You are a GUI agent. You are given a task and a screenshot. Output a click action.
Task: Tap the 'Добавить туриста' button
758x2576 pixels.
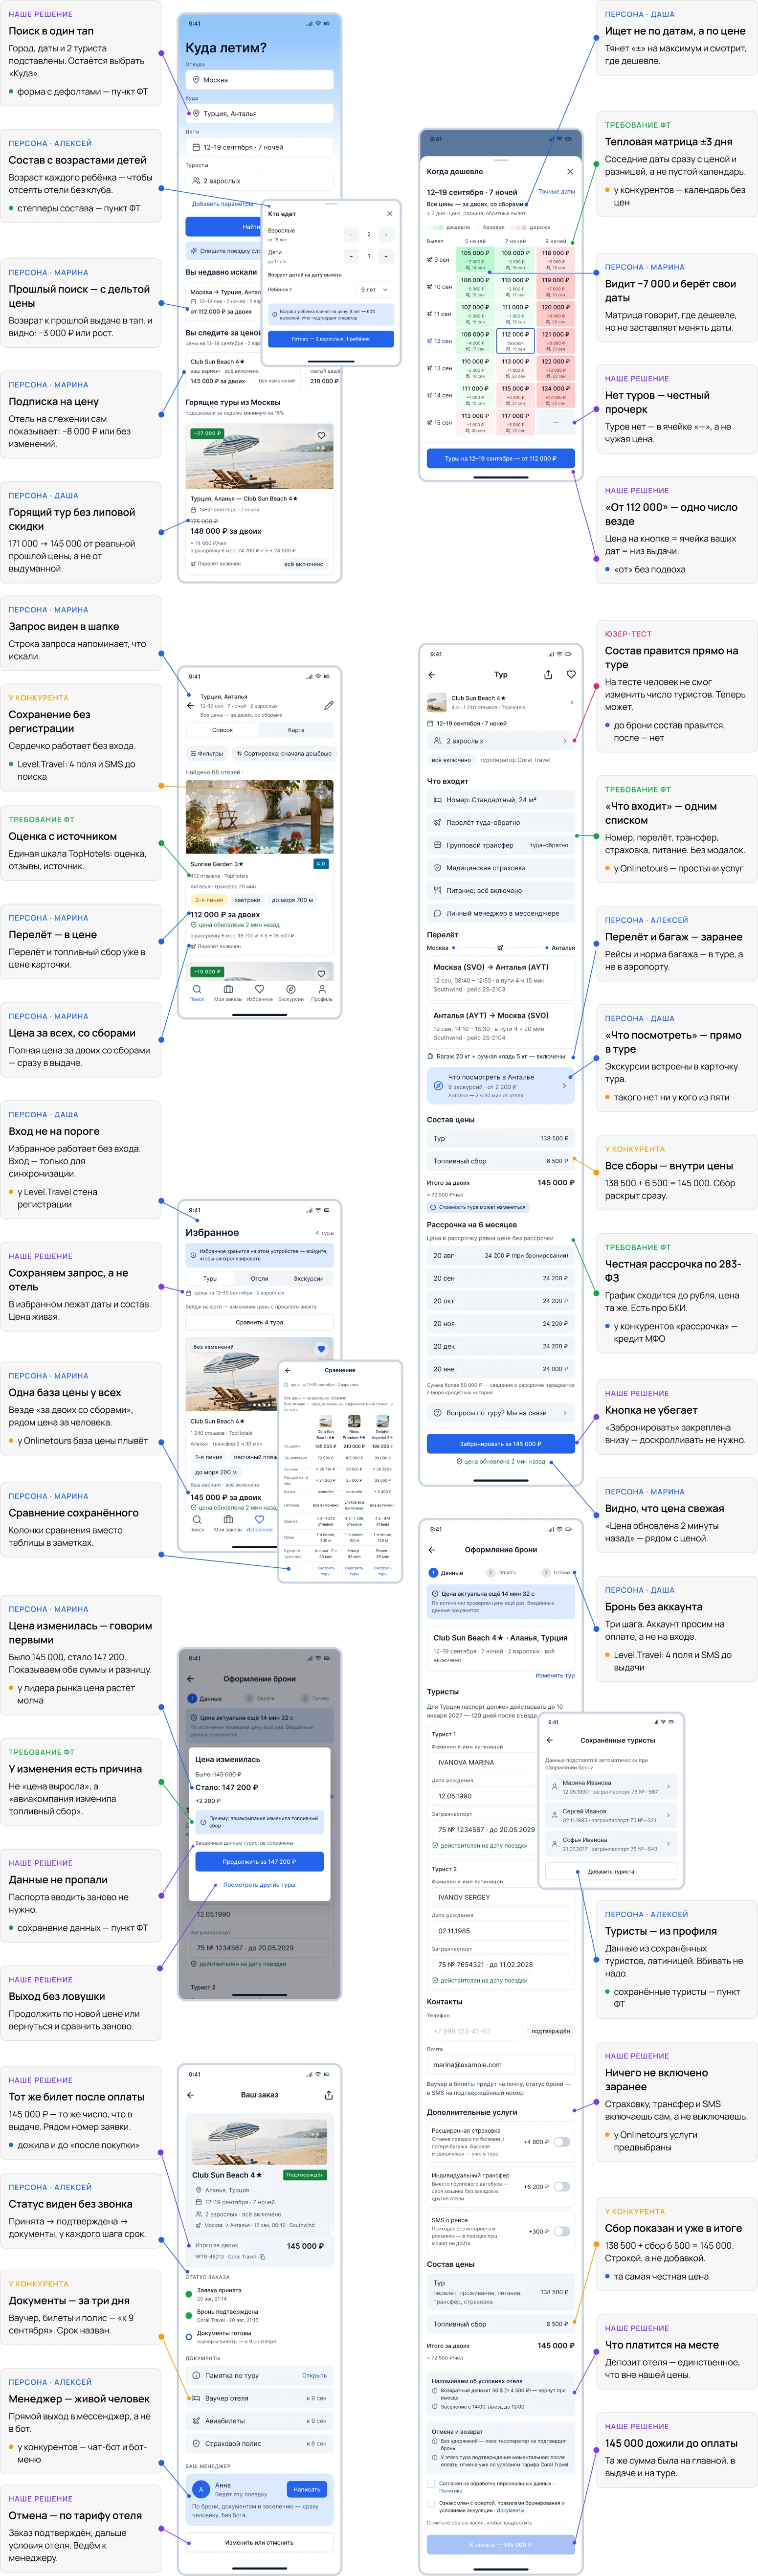tap(611, 1872)
